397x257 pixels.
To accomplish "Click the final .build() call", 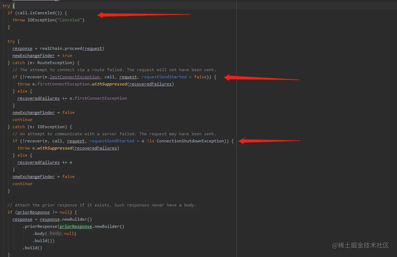I will pos(32,248).
